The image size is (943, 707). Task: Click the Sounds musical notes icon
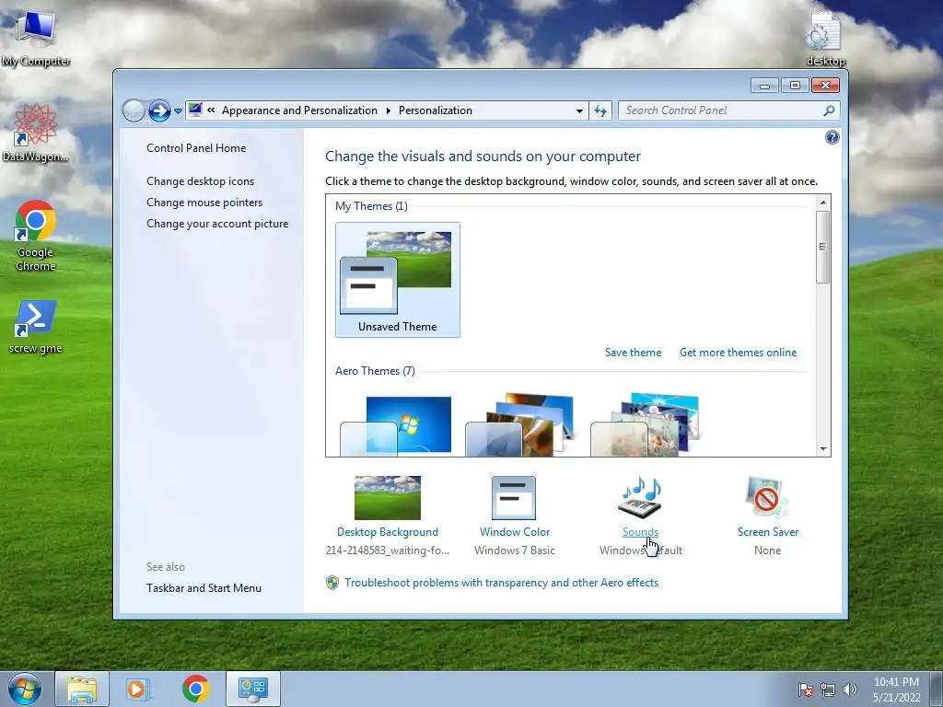point(640,498)
